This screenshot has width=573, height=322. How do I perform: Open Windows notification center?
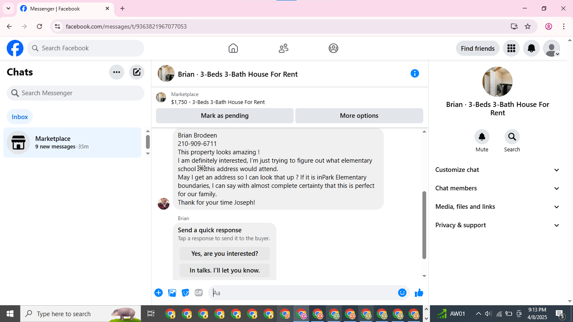click(560, 314)
